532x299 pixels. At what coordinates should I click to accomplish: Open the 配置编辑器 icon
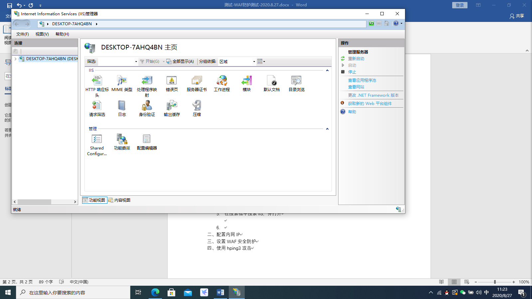(x=147, y=139)
